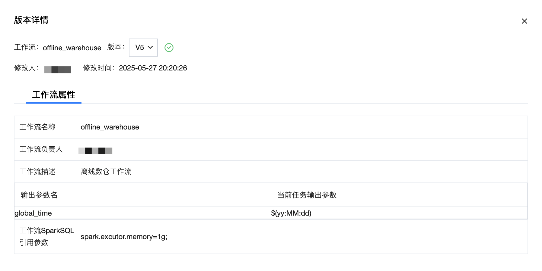Click the 当前任务输出参数 column header
The image size is (542, 271).
tap(307, 195)
